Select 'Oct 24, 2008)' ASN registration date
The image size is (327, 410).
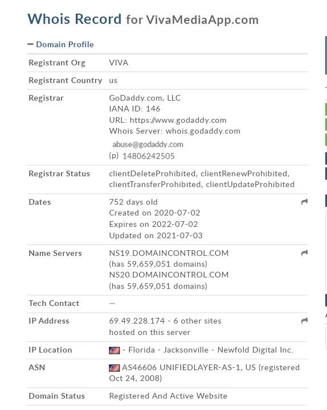[136, 378]
